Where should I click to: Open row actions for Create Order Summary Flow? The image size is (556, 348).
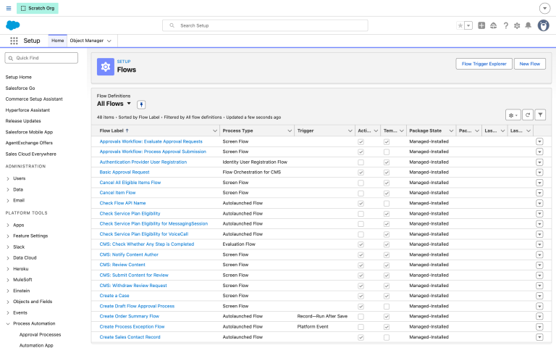pos(539,316)
